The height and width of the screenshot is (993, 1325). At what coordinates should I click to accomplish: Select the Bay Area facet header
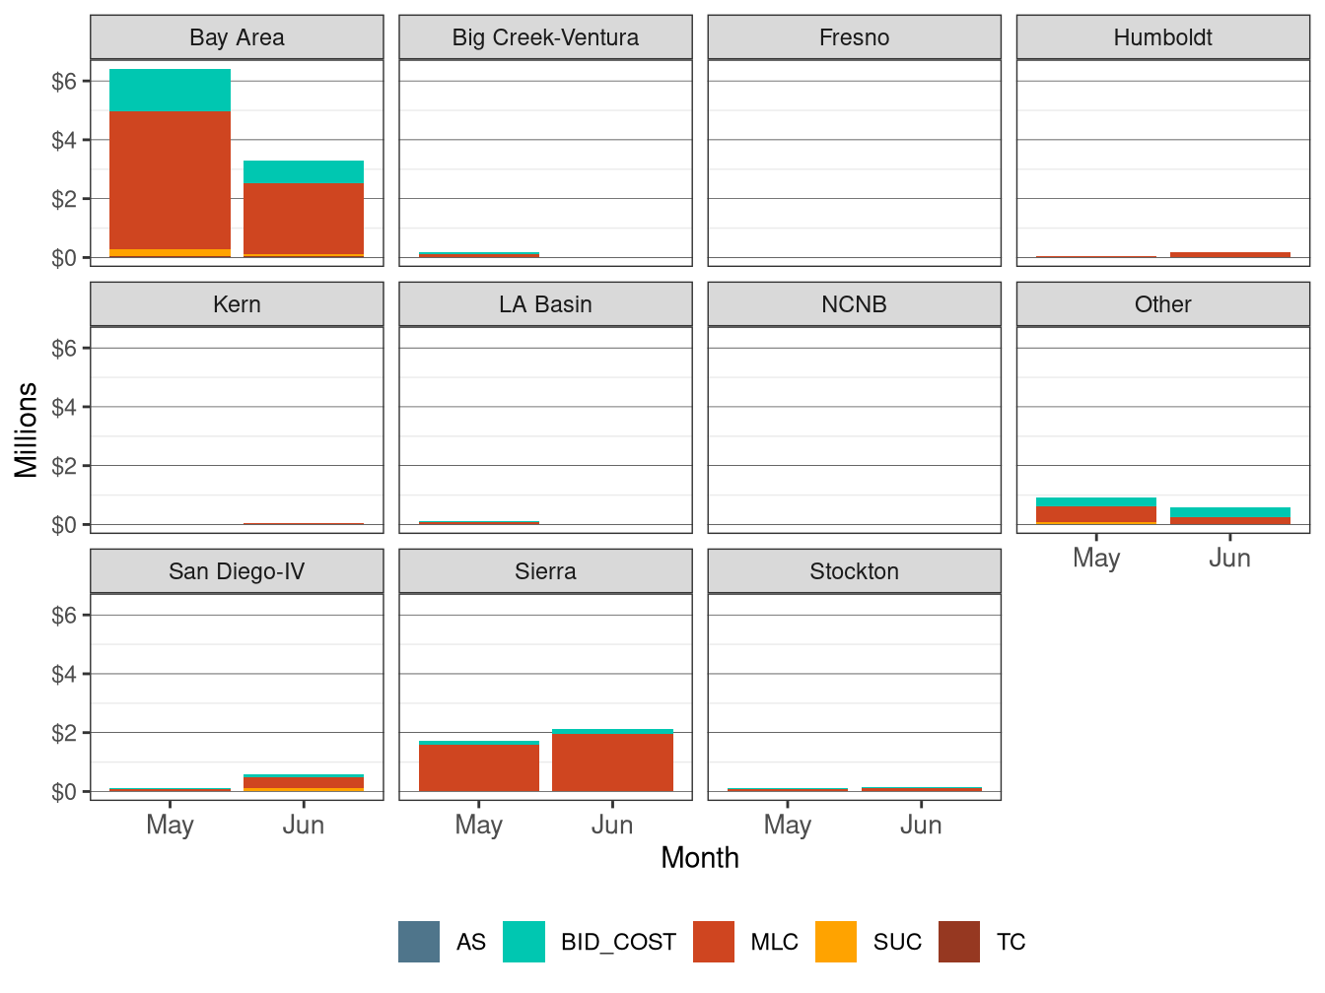237,37
